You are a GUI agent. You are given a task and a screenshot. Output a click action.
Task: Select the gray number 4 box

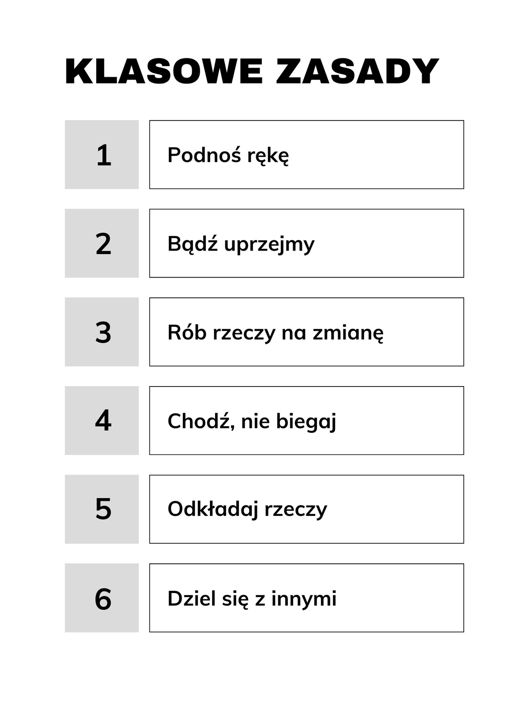[x=102, y=421]
